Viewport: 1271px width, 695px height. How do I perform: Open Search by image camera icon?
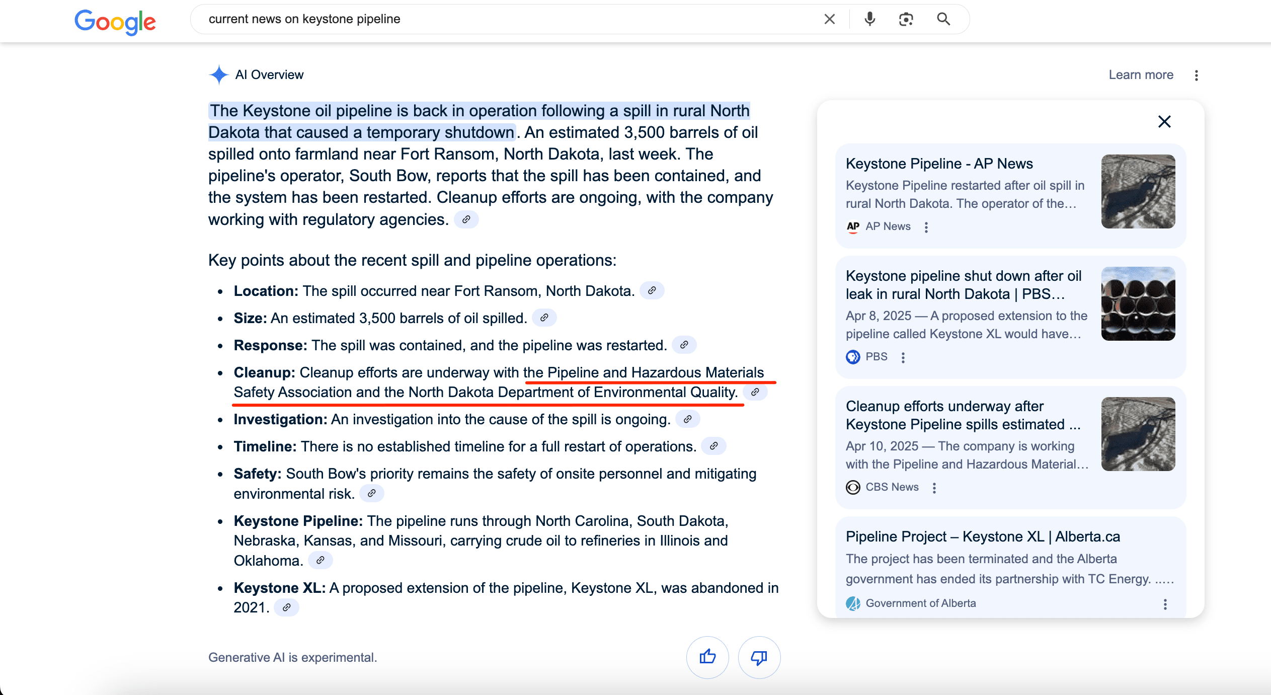[906, 19]
